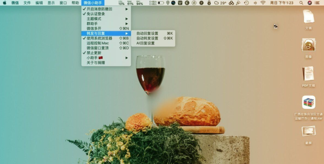Choose 自动转发设置 from the submenu

coord(147,38)
